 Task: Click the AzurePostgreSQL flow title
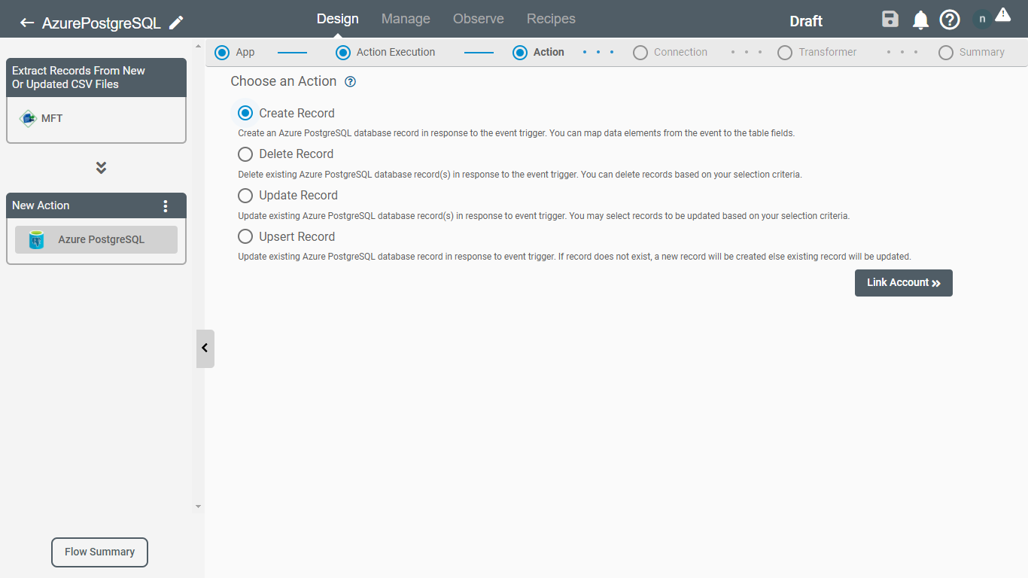pyautogui.click(x=102, y=23)
